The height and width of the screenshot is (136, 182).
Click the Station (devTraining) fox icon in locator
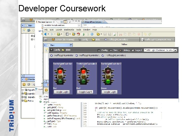(53, 40)
